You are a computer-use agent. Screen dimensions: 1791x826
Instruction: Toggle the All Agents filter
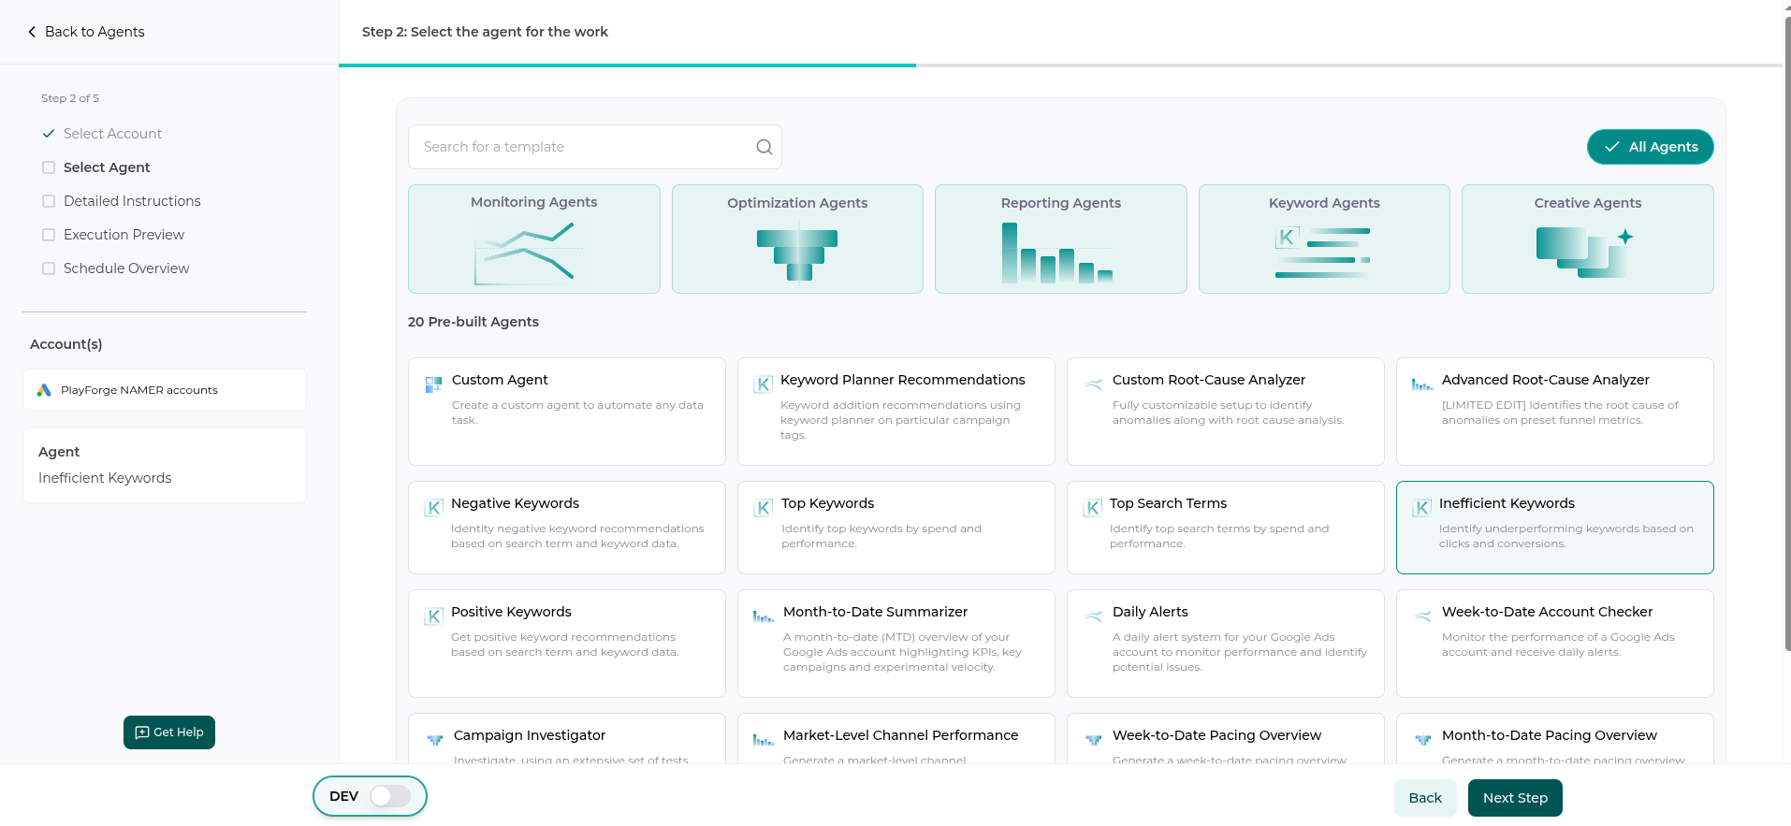pos(1650,147)
